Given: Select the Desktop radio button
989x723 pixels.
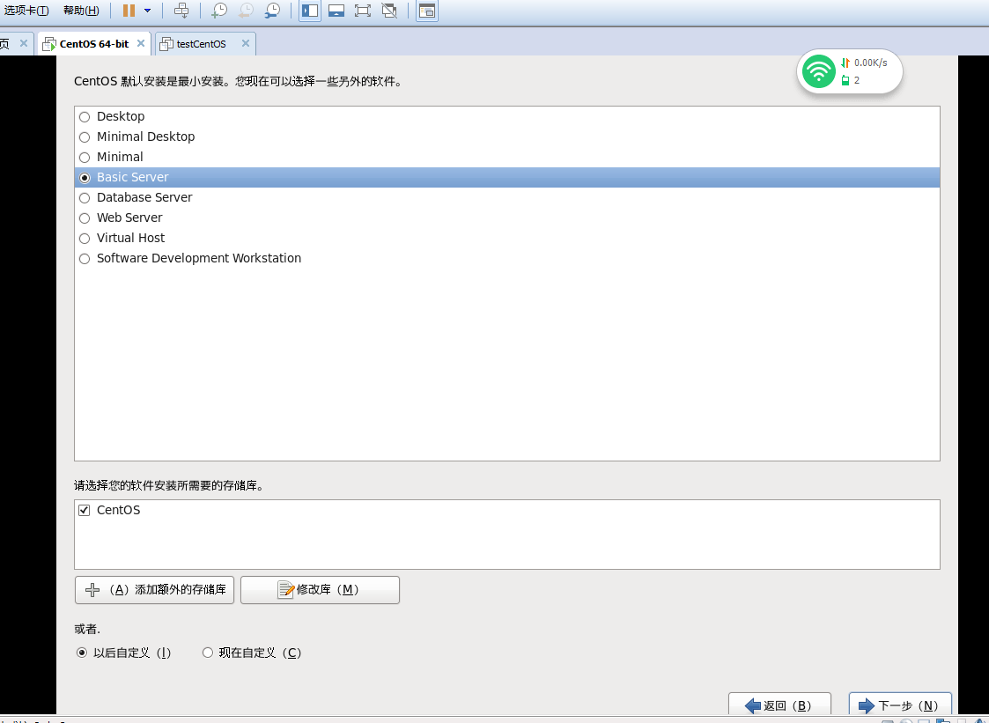Looking at the screenshot, I should click(x=85, y=117).
